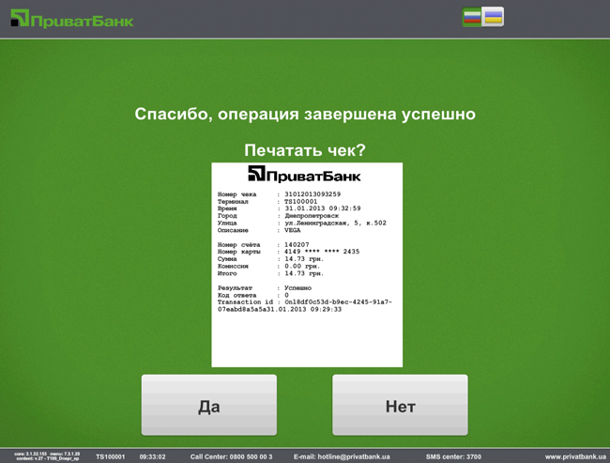Switch the language to Russian flag

click(472, 17)
